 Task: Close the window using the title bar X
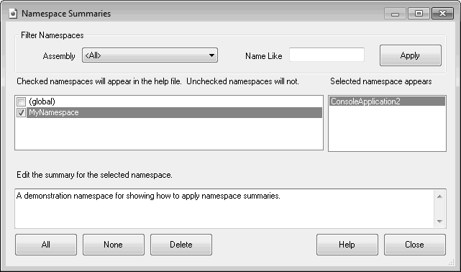click(x=442, y=14)
